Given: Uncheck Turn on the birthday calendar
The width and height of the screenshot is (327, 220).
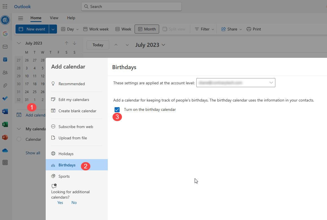Looking at the screenshot, I should pyautogui.click(x=117, y=110).
